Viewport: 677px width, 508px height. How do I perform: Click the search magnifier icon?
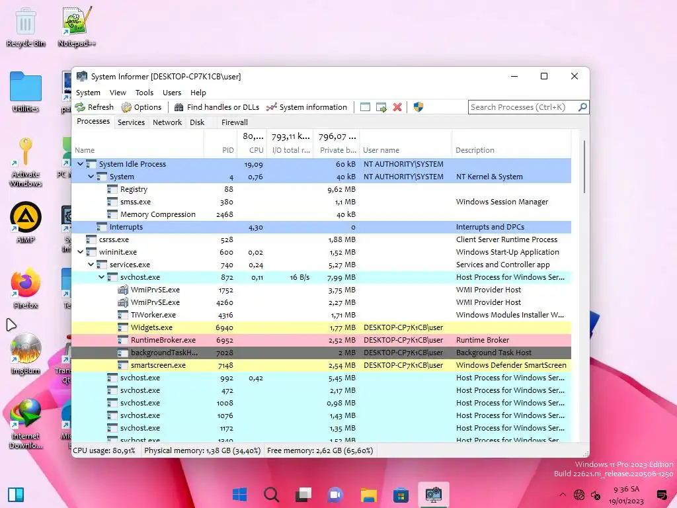pyautogui.click(x=582, y=107)
